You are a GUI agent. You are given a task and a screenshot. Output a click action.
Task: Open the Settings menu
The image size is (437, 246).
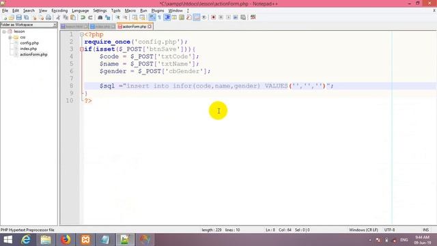coord(100,11)
